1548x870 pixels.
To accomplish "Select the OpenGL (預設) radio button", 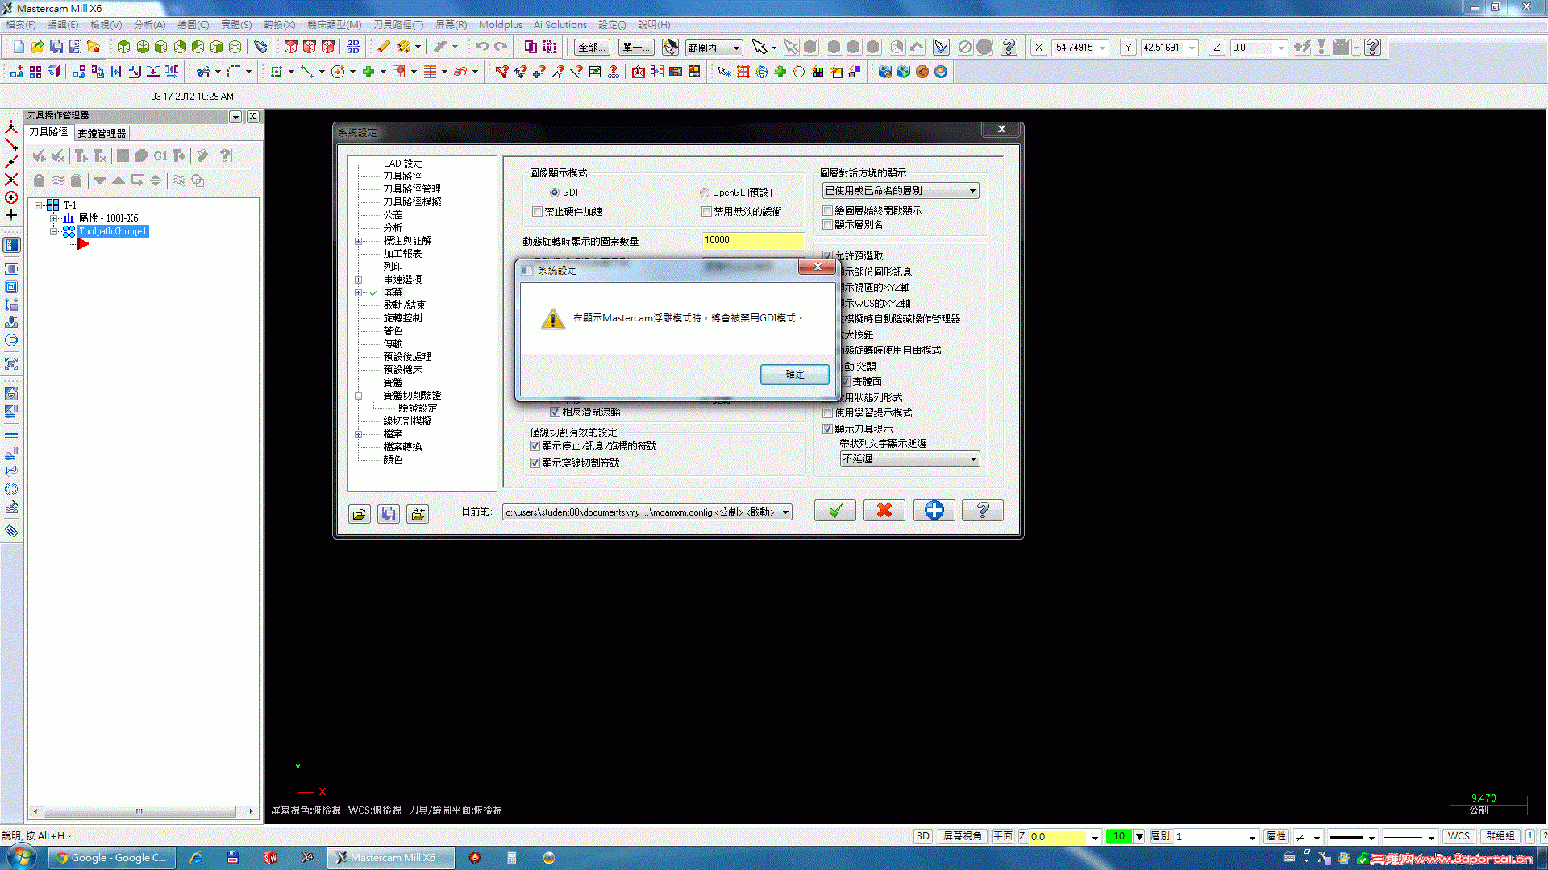I will [x=705, y=193].
